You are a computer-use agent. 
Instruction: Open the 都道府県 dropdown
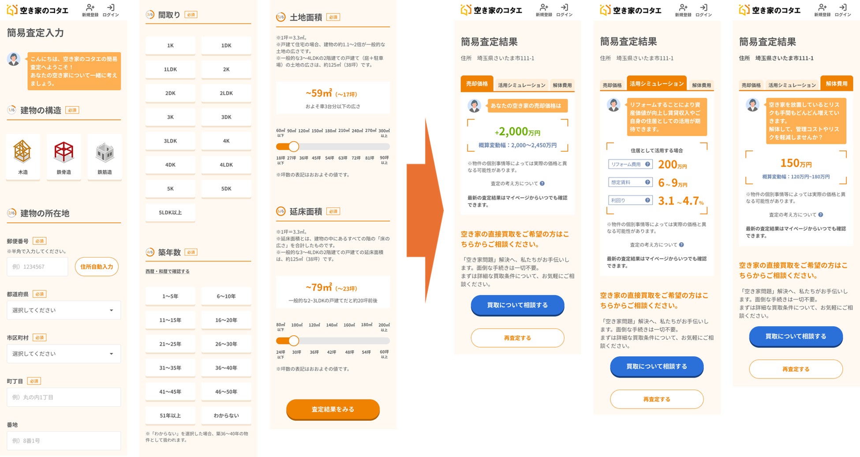64,310
